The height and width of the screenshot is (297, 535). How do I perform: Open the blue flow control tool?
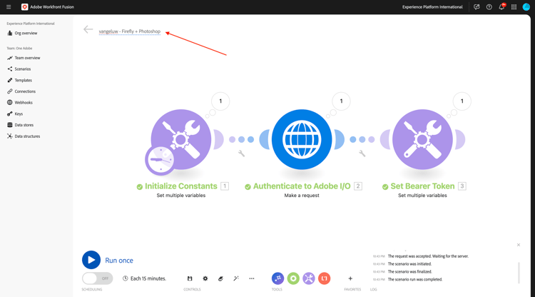pos(277,278)
